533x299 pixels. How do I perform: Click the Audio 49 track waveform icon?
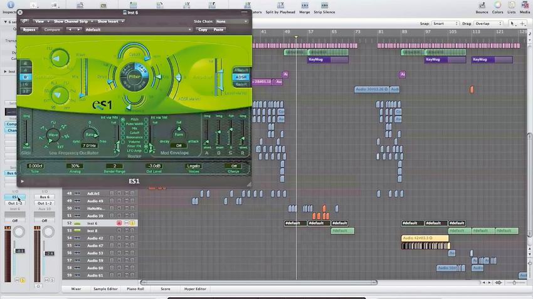(x=77, y=201)
